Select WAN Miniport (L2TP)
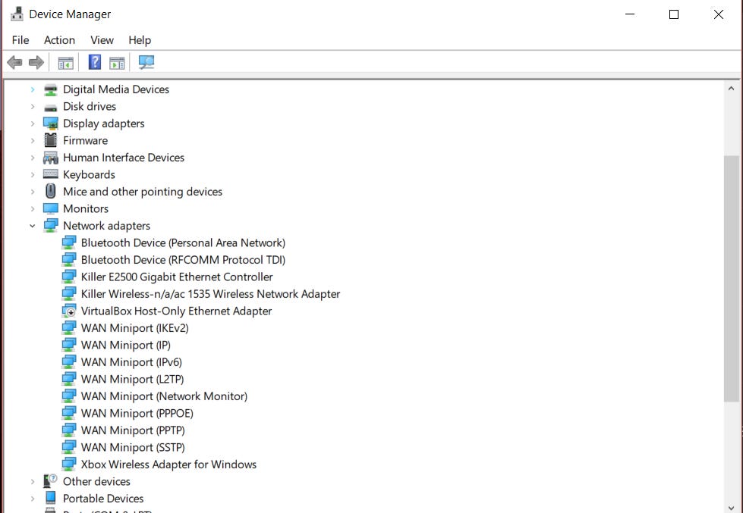Viewport: 743px width, 513px height. 132,379
